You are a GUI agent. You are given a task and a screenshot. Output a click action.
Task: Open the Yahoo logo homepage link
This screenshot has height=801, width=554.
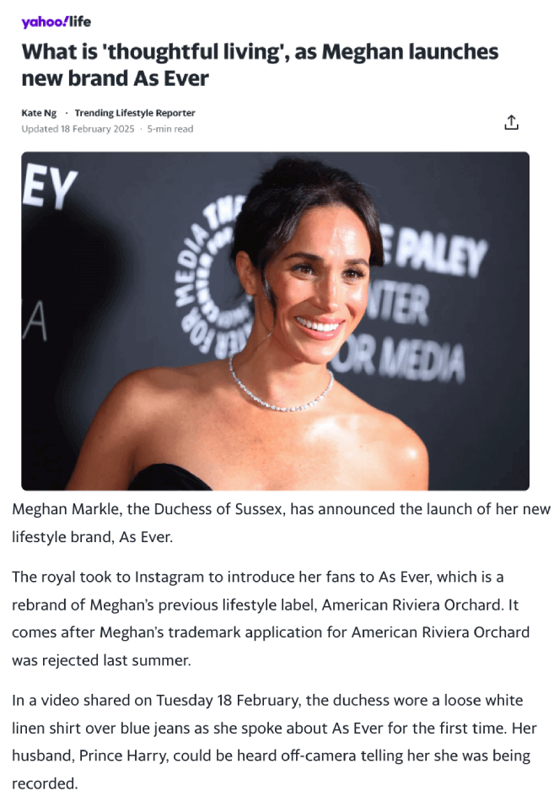[45, 22]
